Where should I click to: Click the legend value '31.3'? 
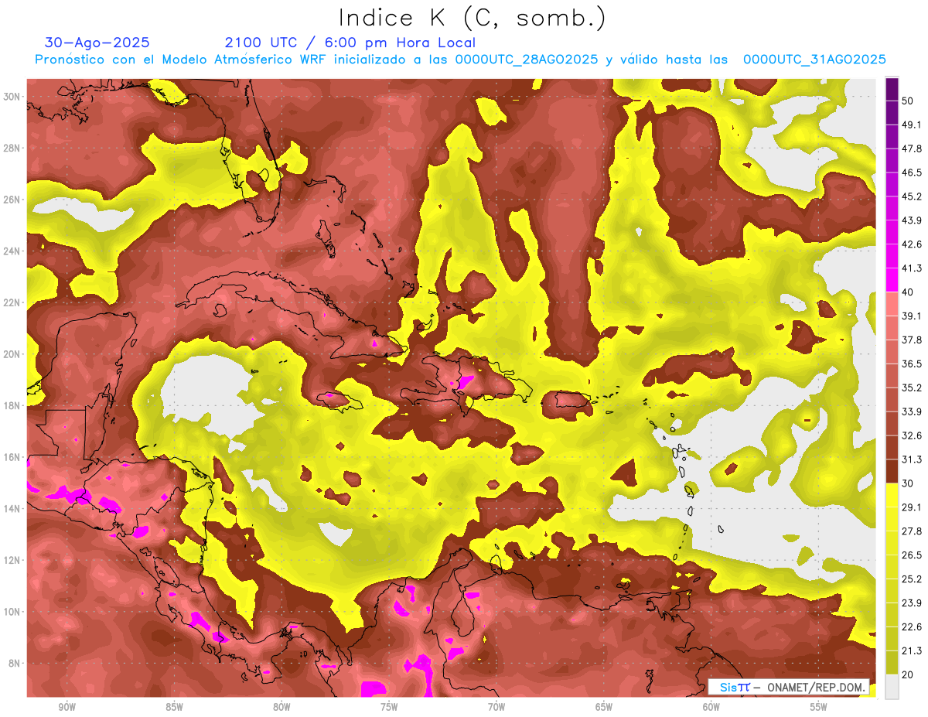coord(912,459)
